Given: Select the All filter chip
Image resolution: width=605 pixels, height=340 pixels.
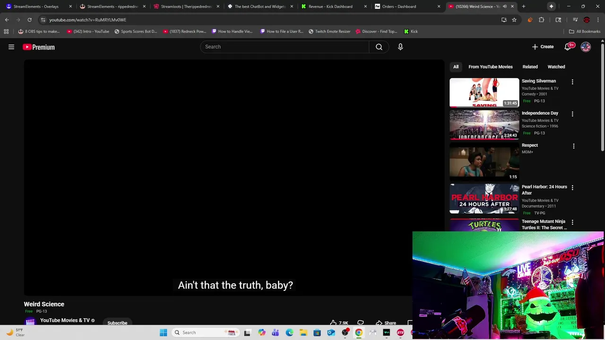Looking at the screenshot, I should tap(456, 67).
